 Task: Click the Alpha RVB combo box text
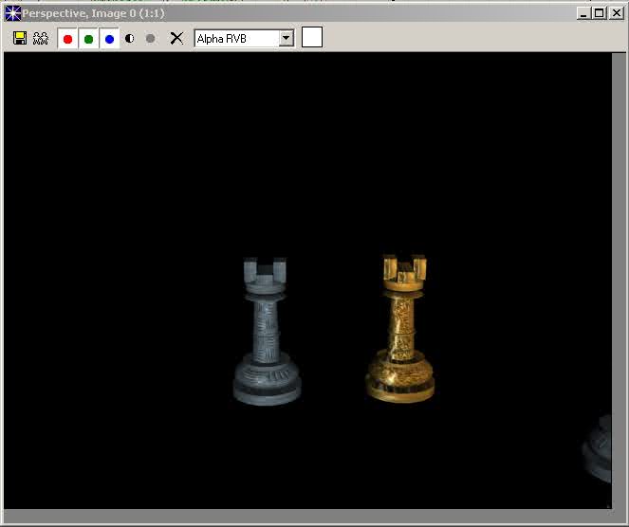(236, 38)
